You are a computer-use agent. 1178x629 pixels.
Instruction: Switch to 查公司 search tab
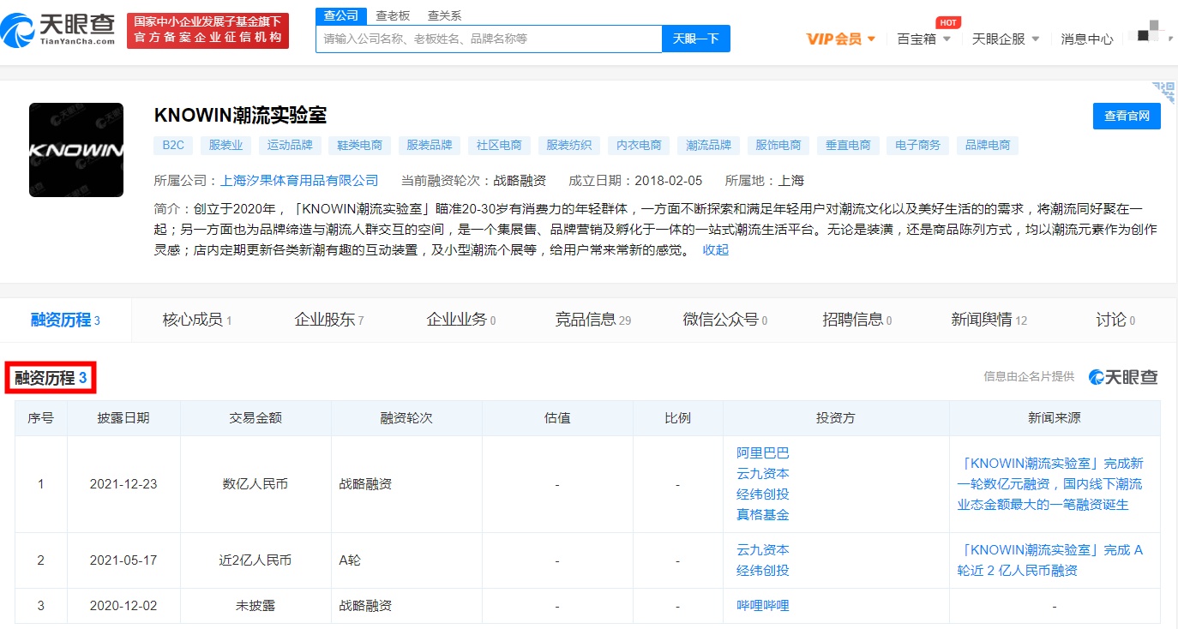pos(342,15)
